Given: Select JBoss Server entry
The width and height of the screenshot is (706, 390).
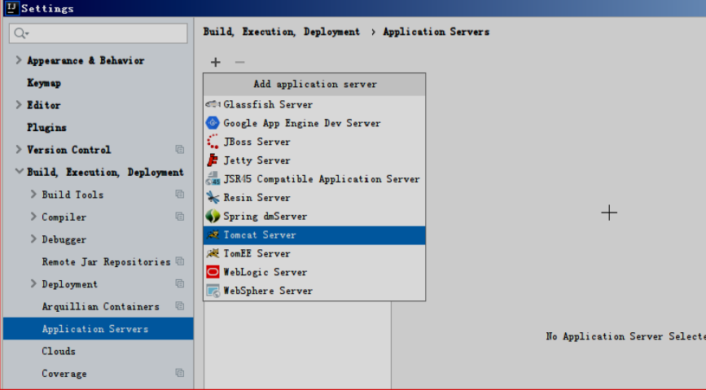Looking at the screenshot, I should [x=314, y=142].
